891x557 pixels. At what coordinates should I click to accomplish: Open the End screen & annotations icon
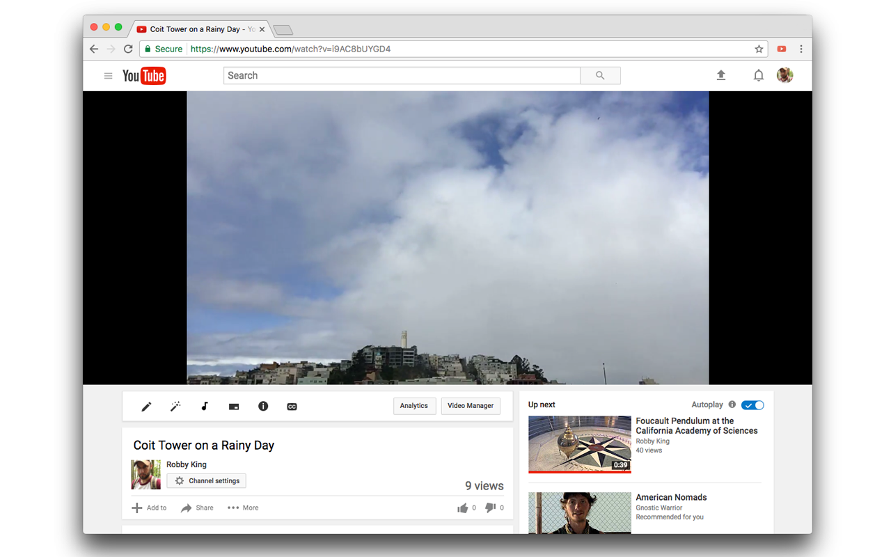234,407
